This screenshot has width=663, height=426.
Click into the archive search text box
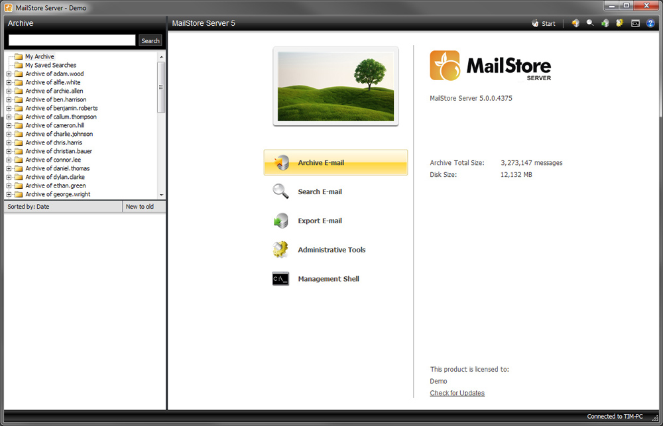(72, 40)
